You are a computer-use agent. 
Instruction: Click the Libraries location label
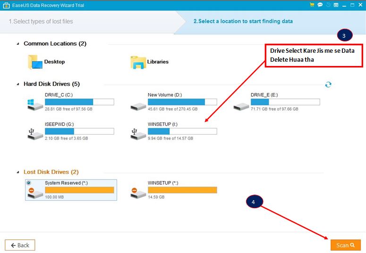tap(158, 62)
